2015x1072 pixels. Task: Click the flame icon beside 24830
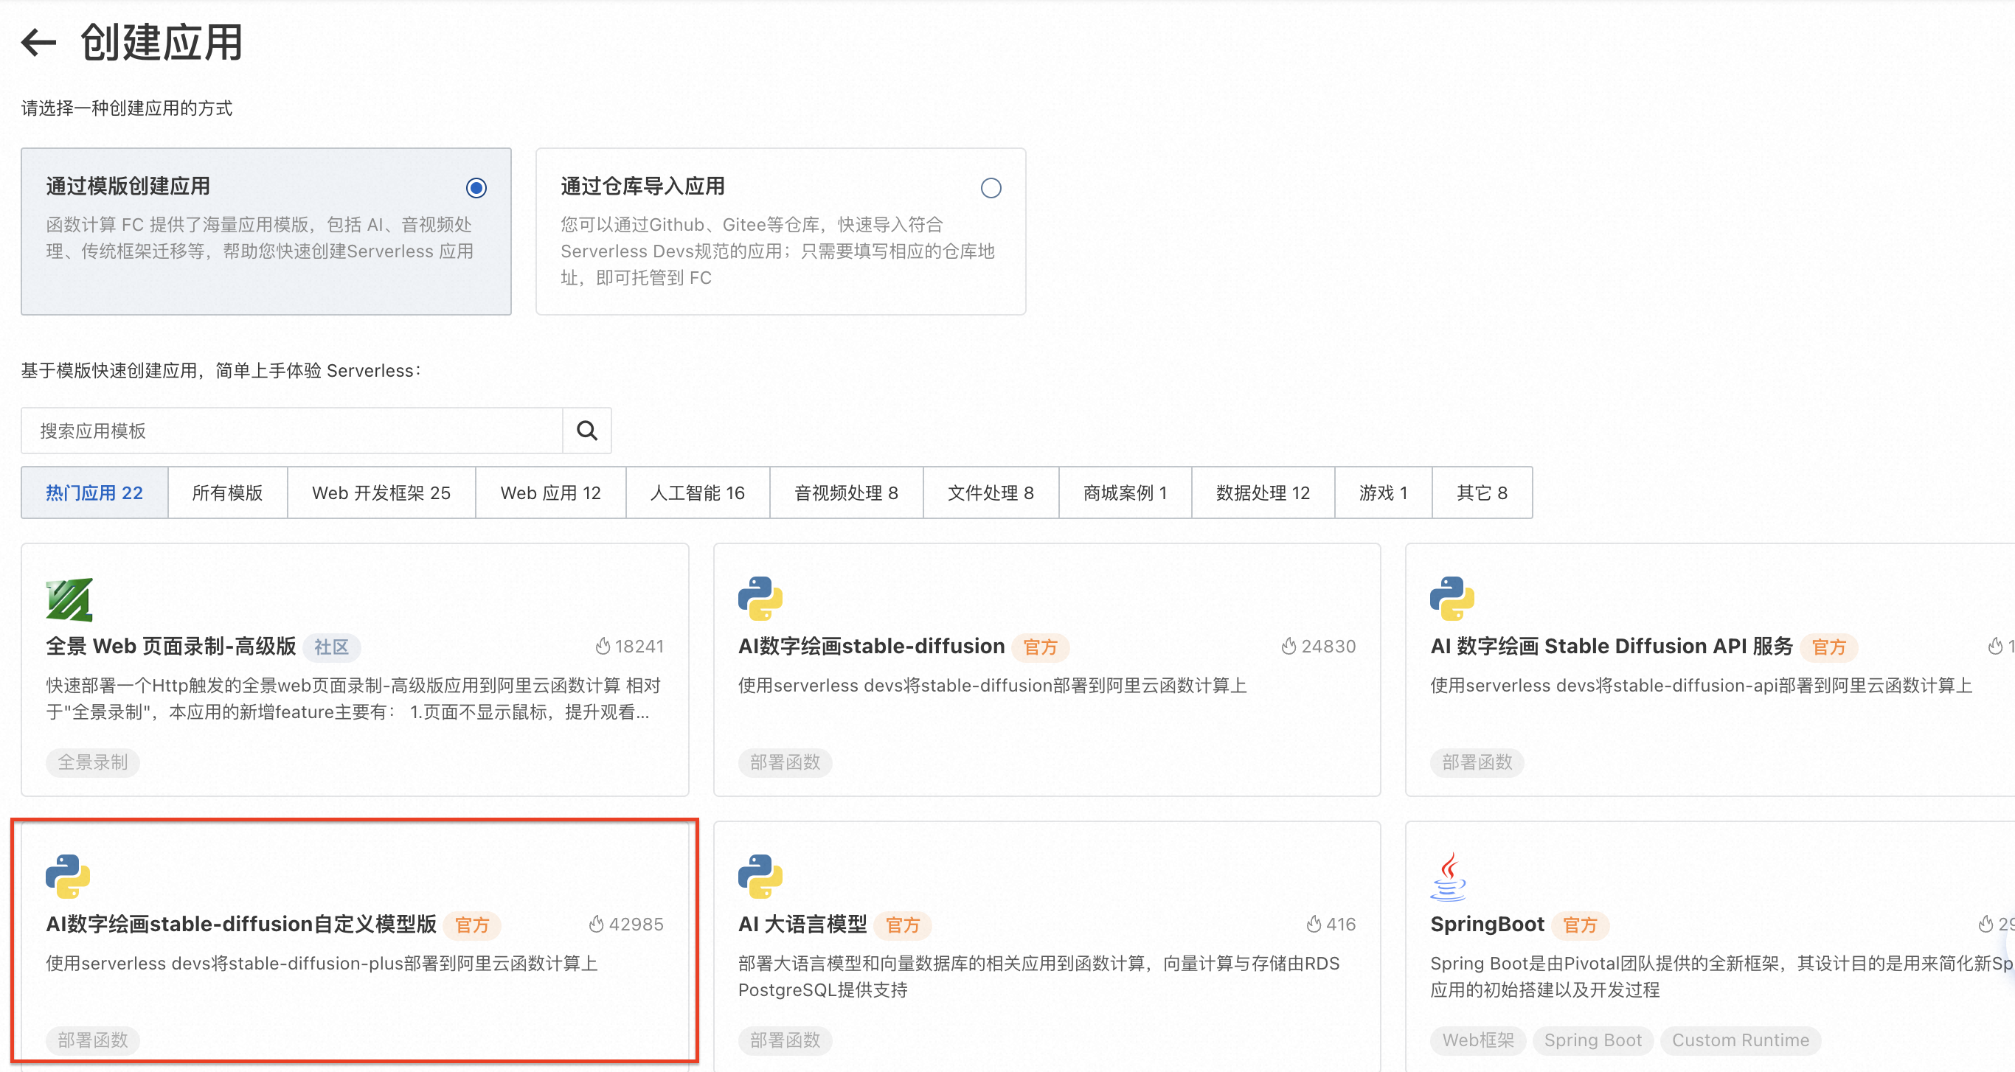pos(1289,646)
